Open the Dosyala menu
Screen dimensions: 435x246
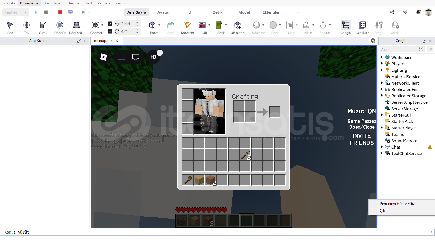(x=9, y=3)
